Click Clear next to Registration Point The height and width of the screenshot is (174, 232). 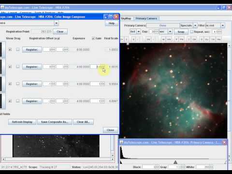point(60,31)
